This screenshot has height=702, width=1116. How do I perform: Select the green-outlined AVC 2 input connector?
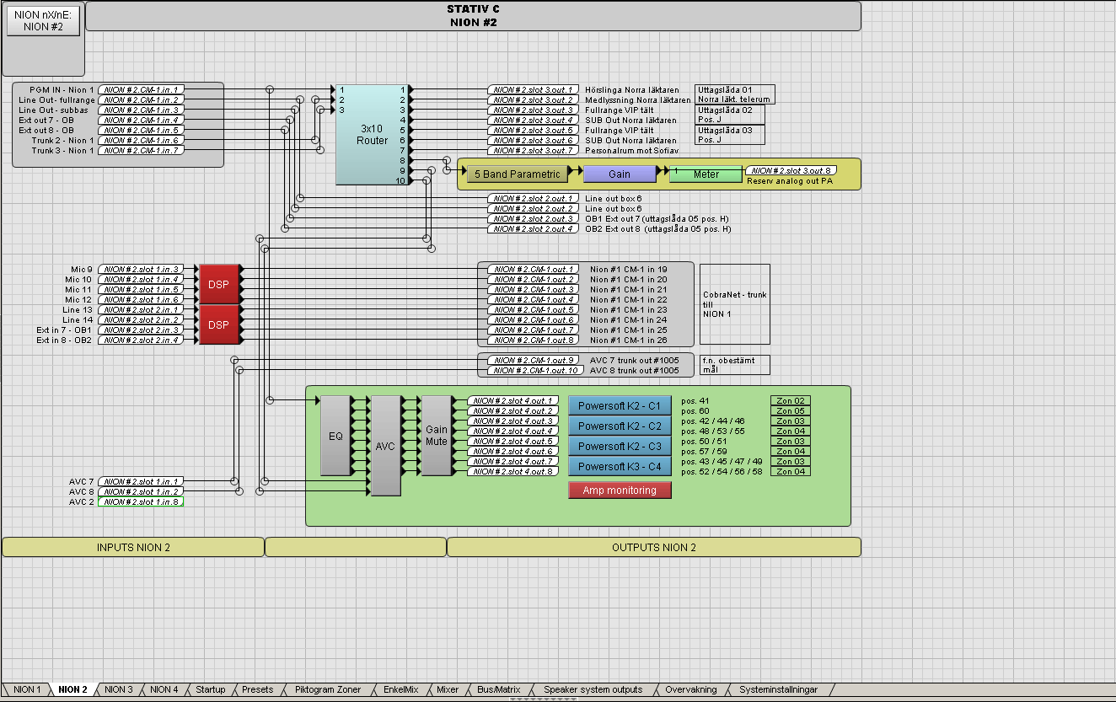140,502
